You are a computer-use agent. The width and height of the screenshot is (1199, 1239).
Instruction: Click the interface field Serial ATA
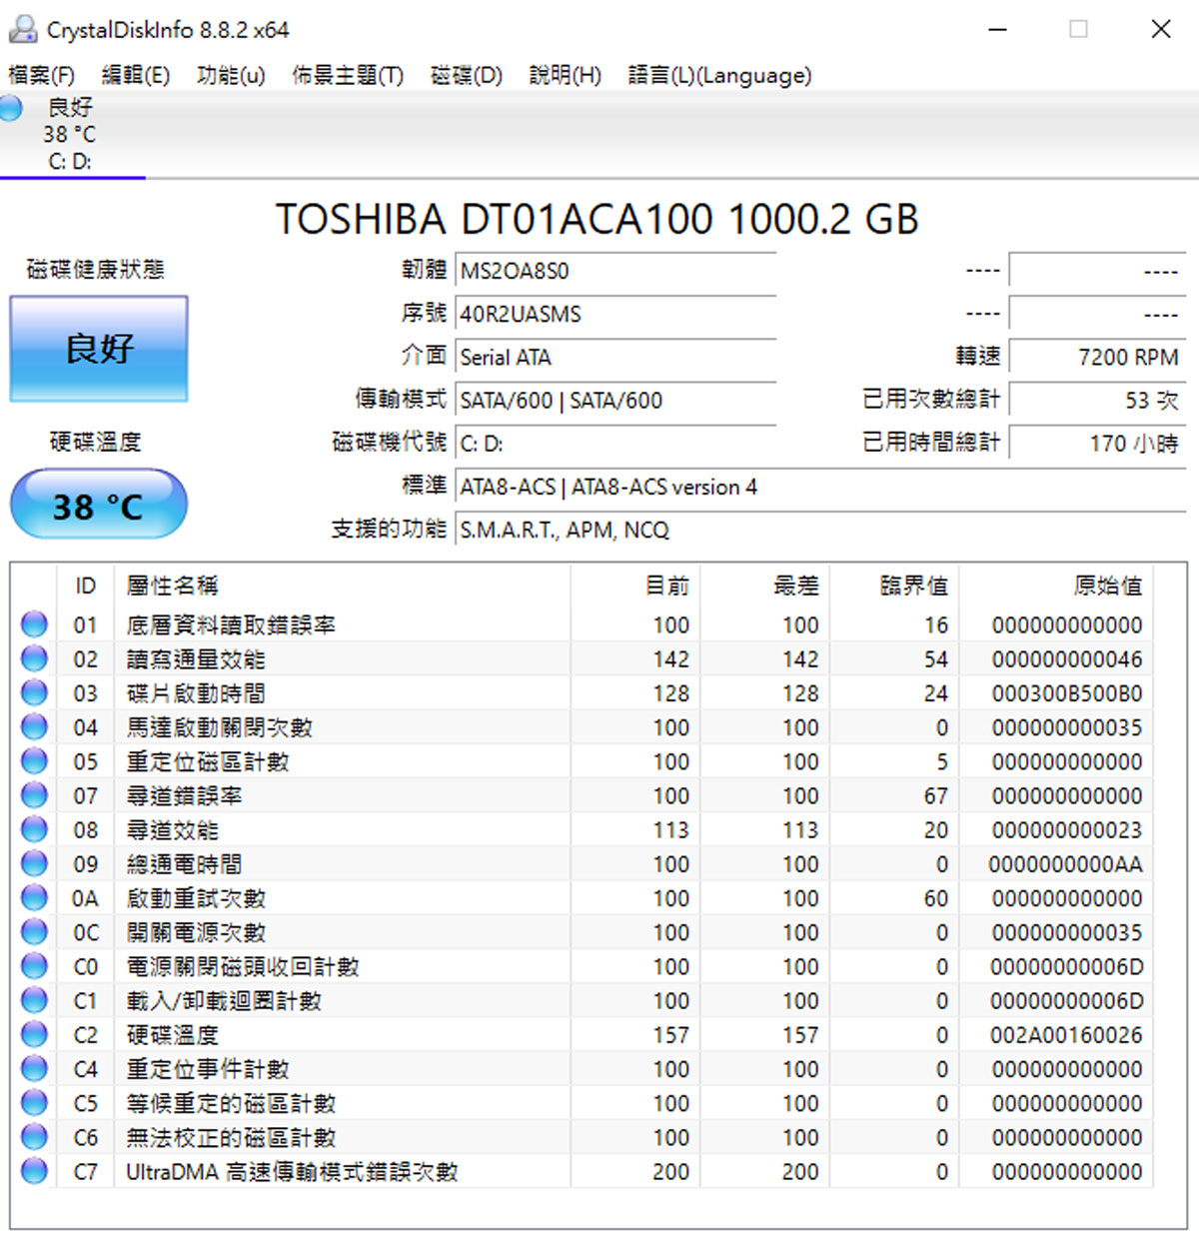click(615, 357)
